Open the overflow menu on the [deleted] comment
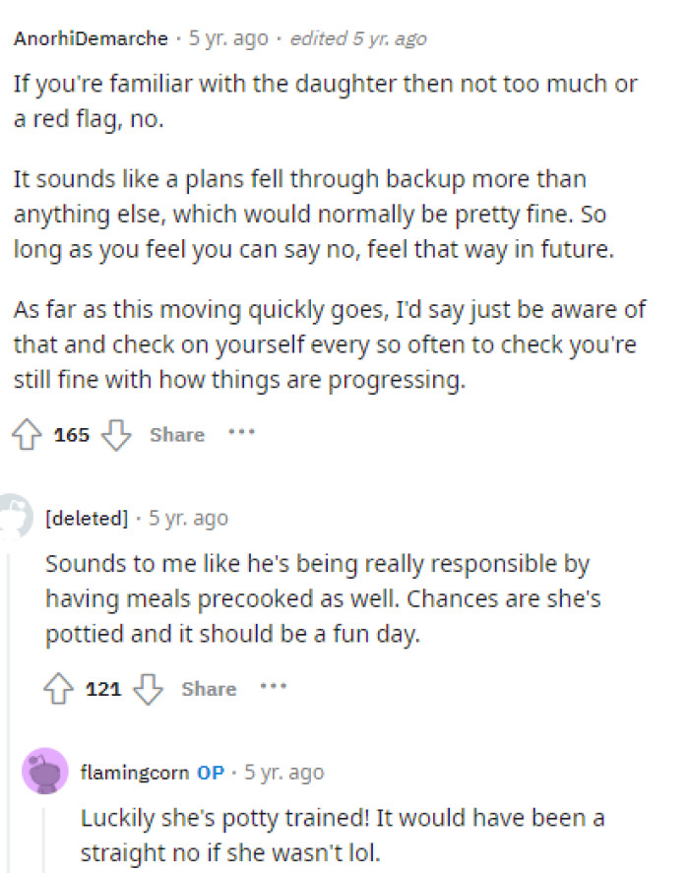Viewport: 689px width, 873px height. point(274,688)
